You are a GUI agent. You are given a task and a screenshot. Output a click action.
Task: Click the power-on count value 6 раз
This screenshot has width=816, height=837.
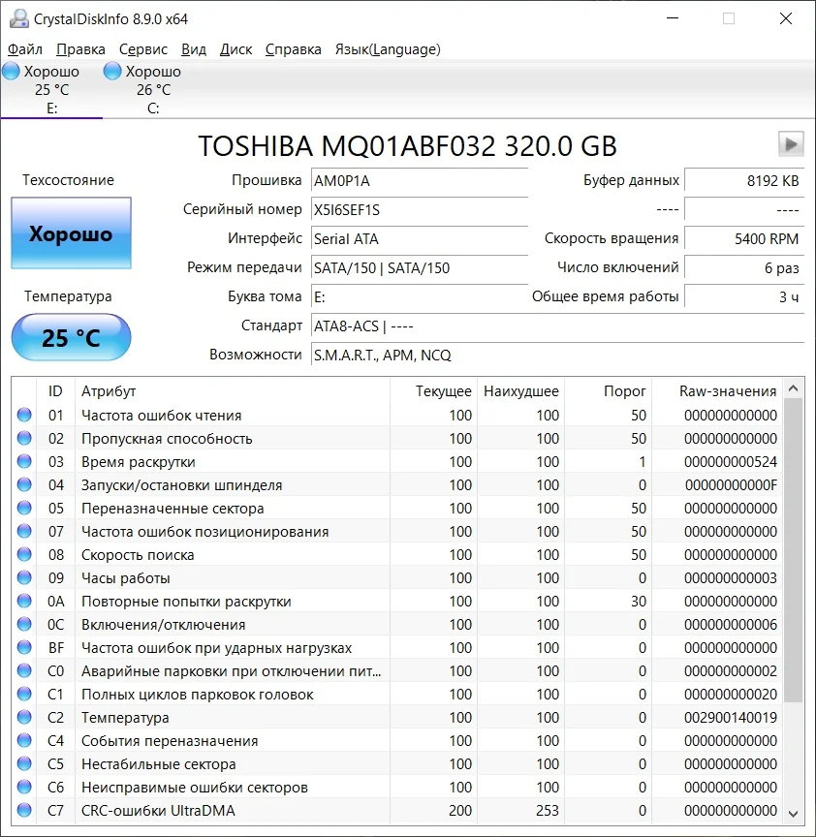744,267
